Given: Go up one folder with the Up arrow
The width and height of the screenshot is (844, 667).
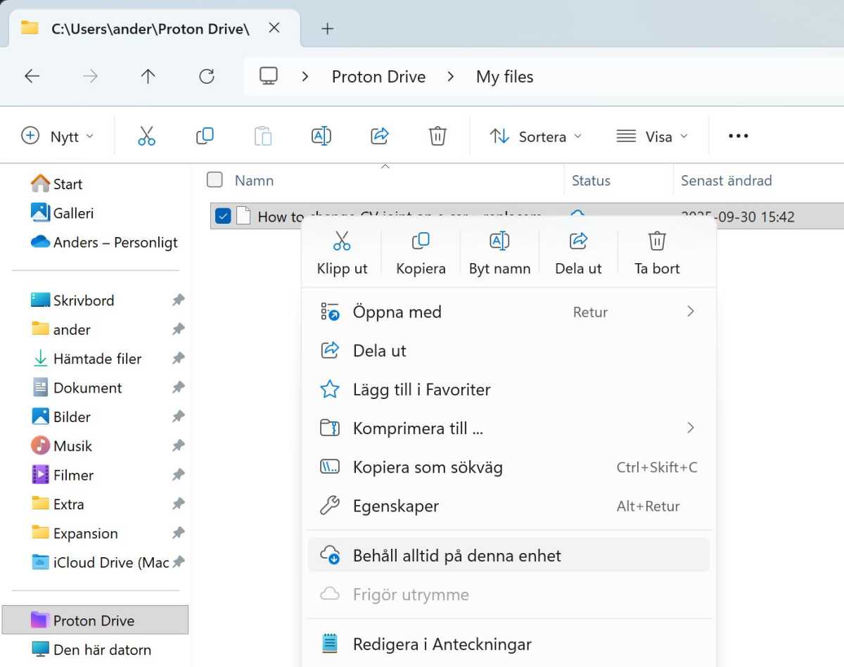Looking at the screenshot, I should pyautogui.click(x=148, y=77).
